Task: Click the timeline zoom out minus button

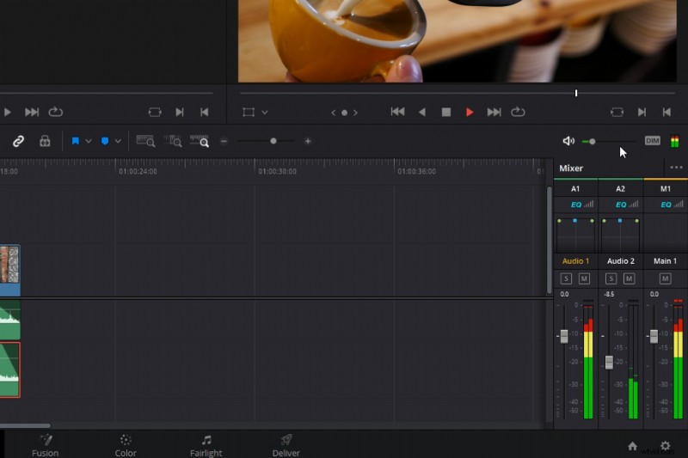Action: point(224,141)
